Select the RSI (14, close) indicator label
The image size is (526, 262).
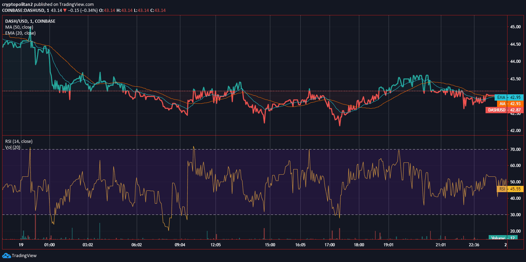[x=19, y=141]
